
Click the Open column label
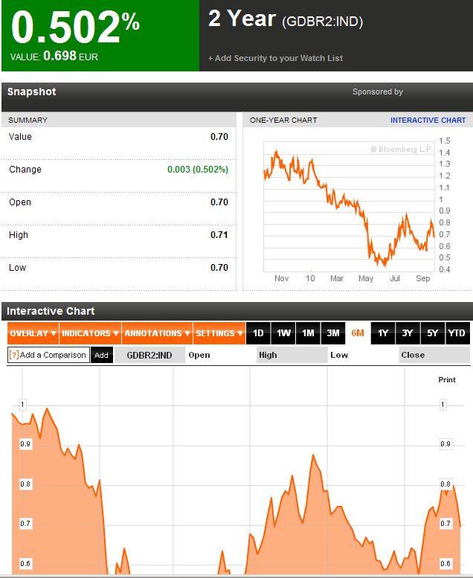coord(199,355)
